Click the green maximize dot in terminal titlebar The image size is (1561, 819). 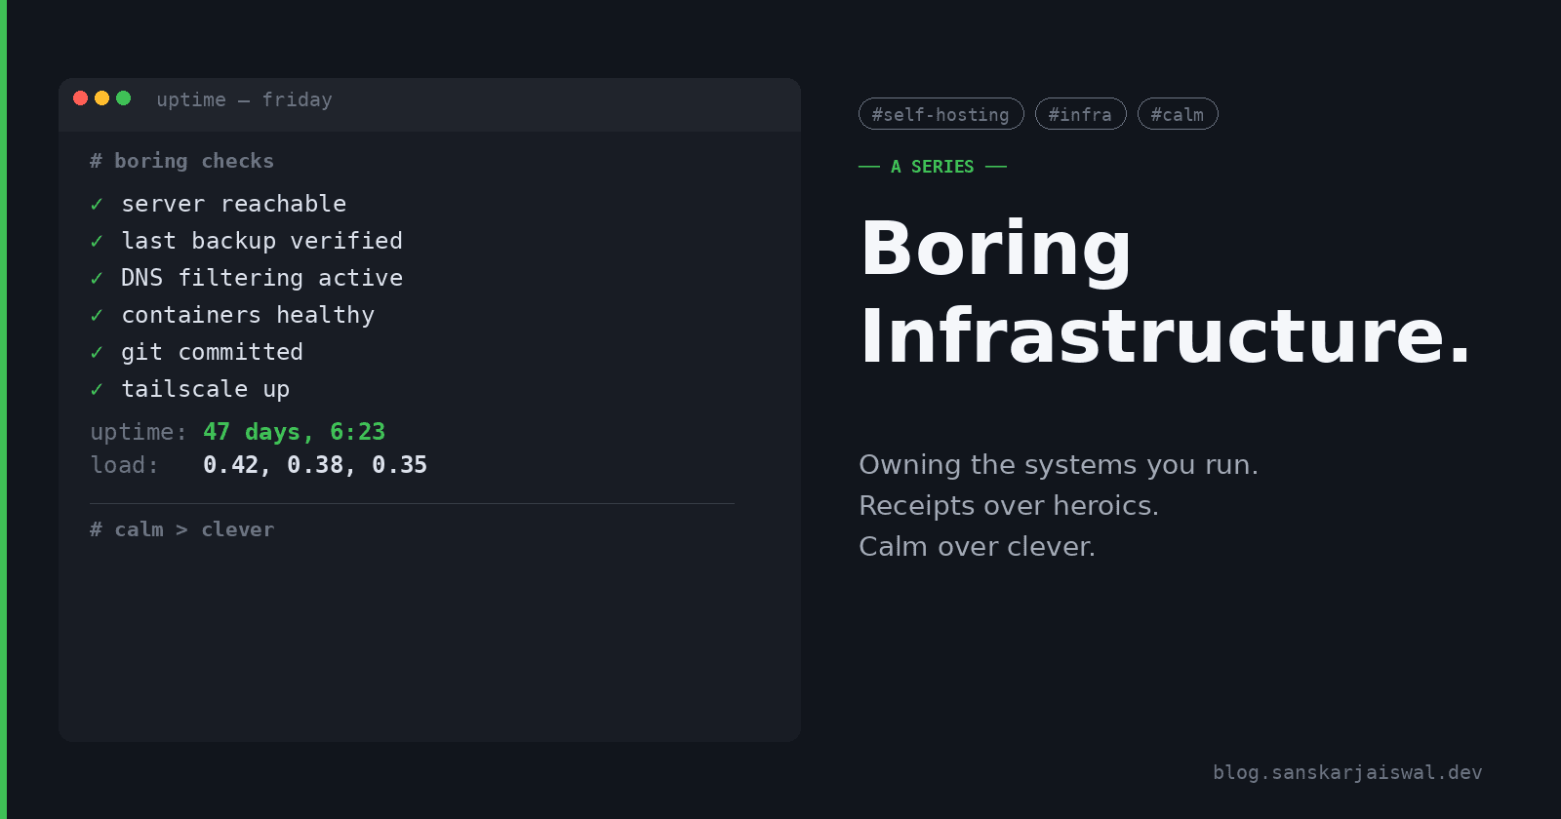pyautogui.click(x=123, y=97)
